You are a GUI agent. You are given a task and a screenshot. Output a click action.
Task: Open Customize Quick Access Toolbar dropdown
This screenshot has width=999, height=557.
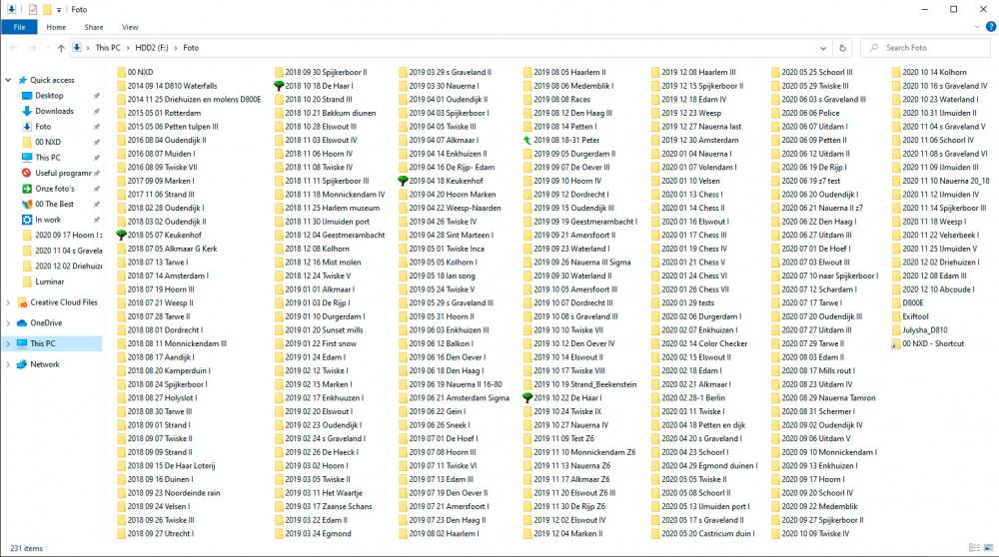(x=59, y=10)
